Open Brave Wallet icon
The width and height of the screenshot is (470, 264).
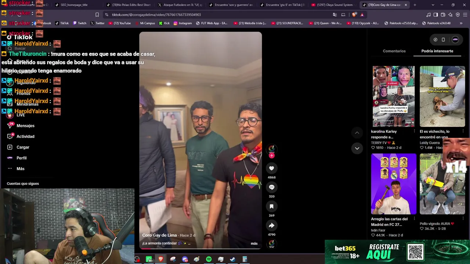coord(443,15)
